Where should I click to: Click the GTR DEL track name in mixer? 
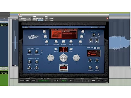(x=4, y=68)
